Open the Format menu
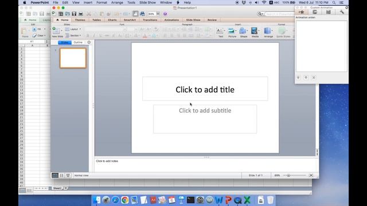 pyautogui.click(x=101, y=2)
